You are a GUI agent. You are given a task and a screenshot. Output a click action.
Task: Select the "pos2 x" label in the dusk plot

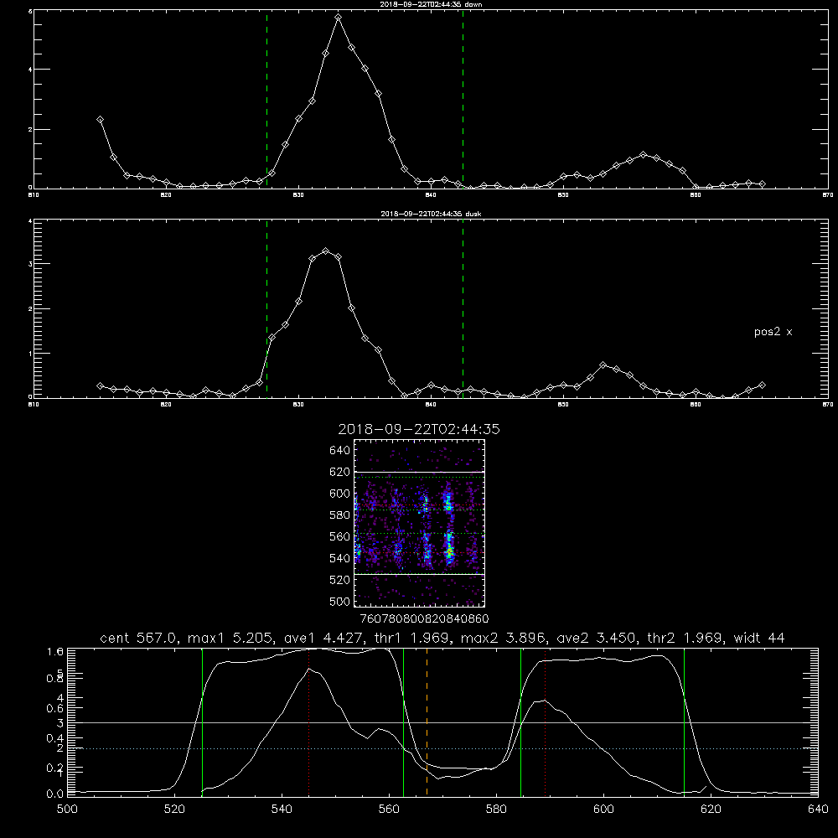point(773,332)
